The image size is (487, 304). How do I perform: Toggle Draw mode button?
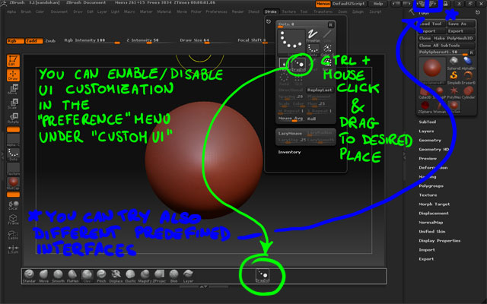tap(14, 75)
